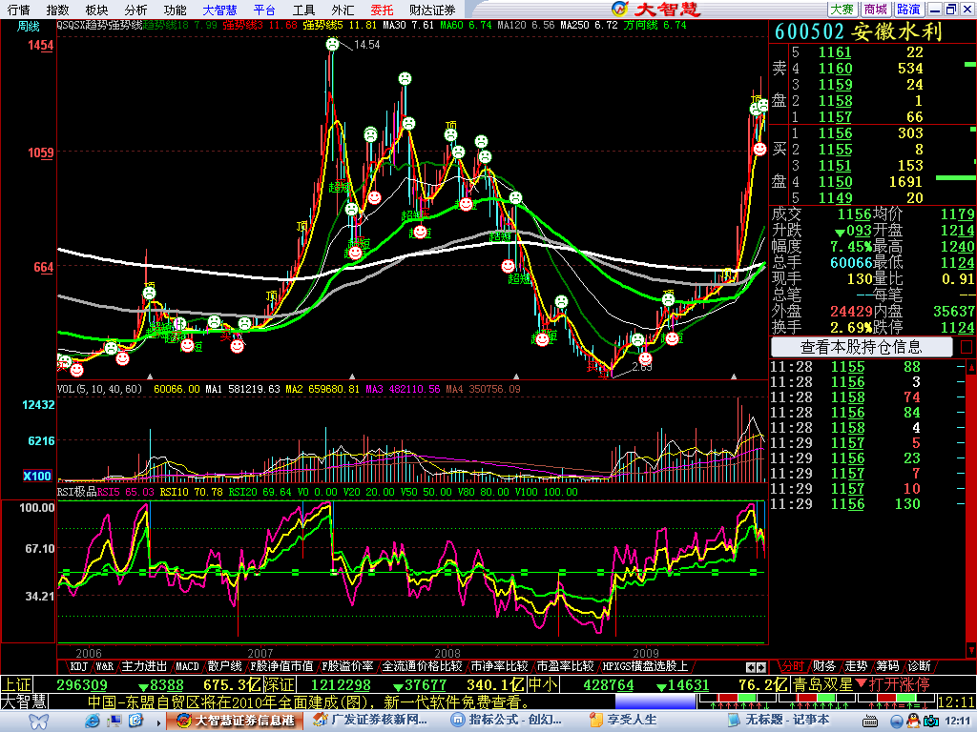Switch to the 主力进出 indicator tab
The image size is (977, 732).
coord(144,666)
